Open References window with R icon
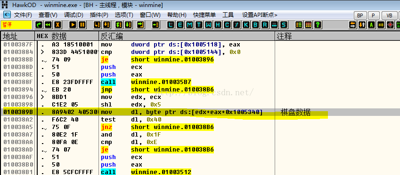 click(265, 25)
